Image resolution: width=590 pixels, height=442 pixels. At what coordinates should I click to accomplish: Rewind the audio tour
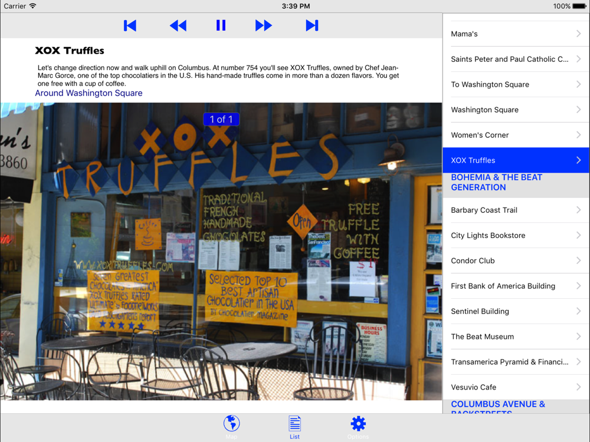pos(178,25)
